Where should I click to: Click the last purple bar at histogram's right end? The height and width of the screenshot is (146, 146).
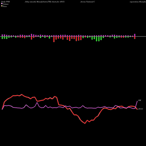pyautogui.click(x=135, y=35)
